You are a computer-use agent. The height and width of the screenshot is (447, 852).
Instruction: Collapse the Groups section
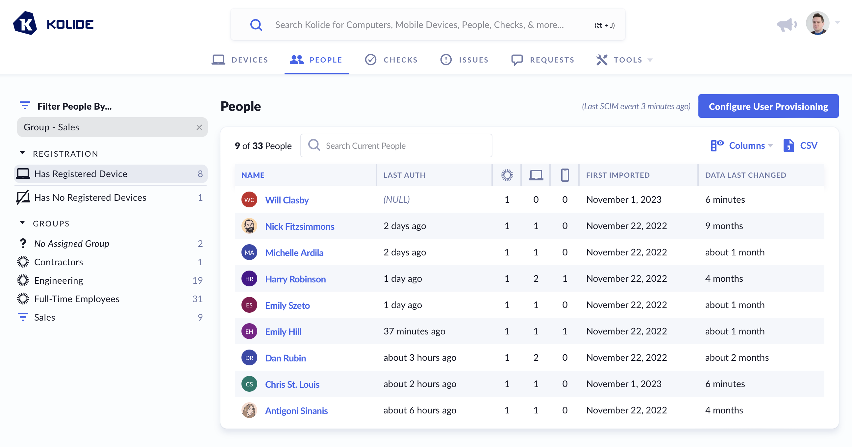(22, 223)
